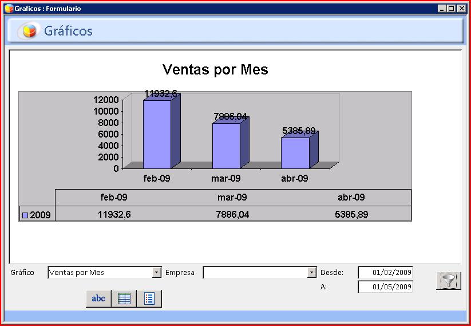471x326 pixels.
Task: Click the empty Empresa combo box field
Action: click(259, 273)
